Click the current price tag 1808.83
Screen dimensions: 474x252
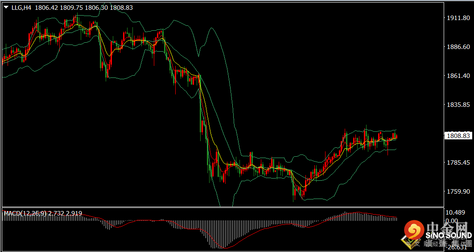458,136
